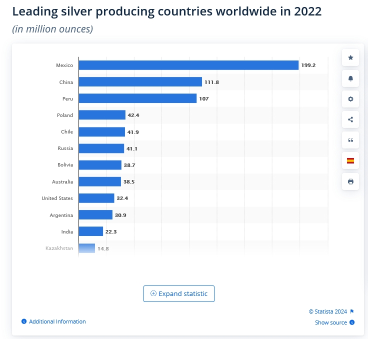Open the bell notification alert

tap(350, 78)
